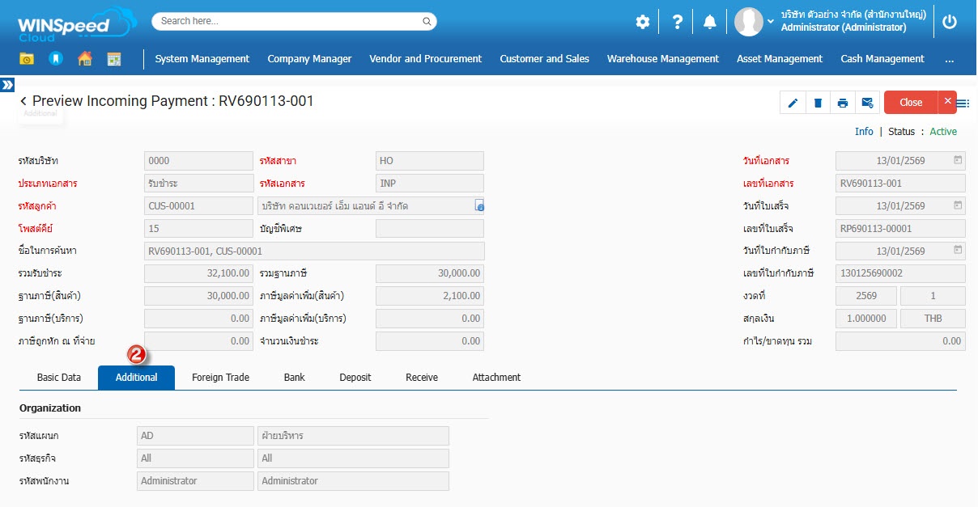The height and width of the screenshot is (507, 978).
Task: Click into the Search here field
Action: point(294,21)
